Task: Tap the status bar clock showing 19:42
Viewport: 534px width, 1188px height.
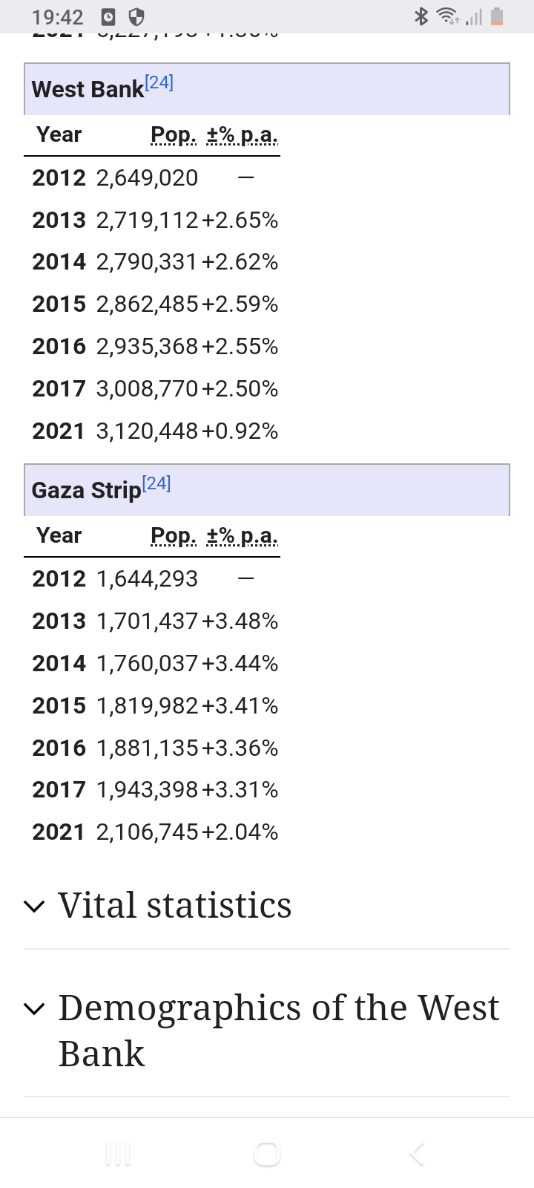Action: click(58, 16)
